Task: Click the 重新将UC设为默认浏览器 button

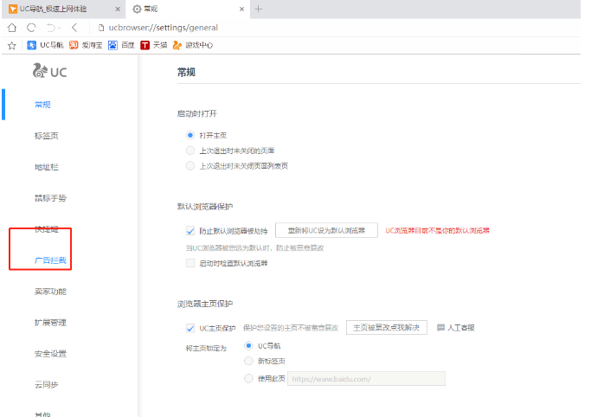Action: point(326,231)
